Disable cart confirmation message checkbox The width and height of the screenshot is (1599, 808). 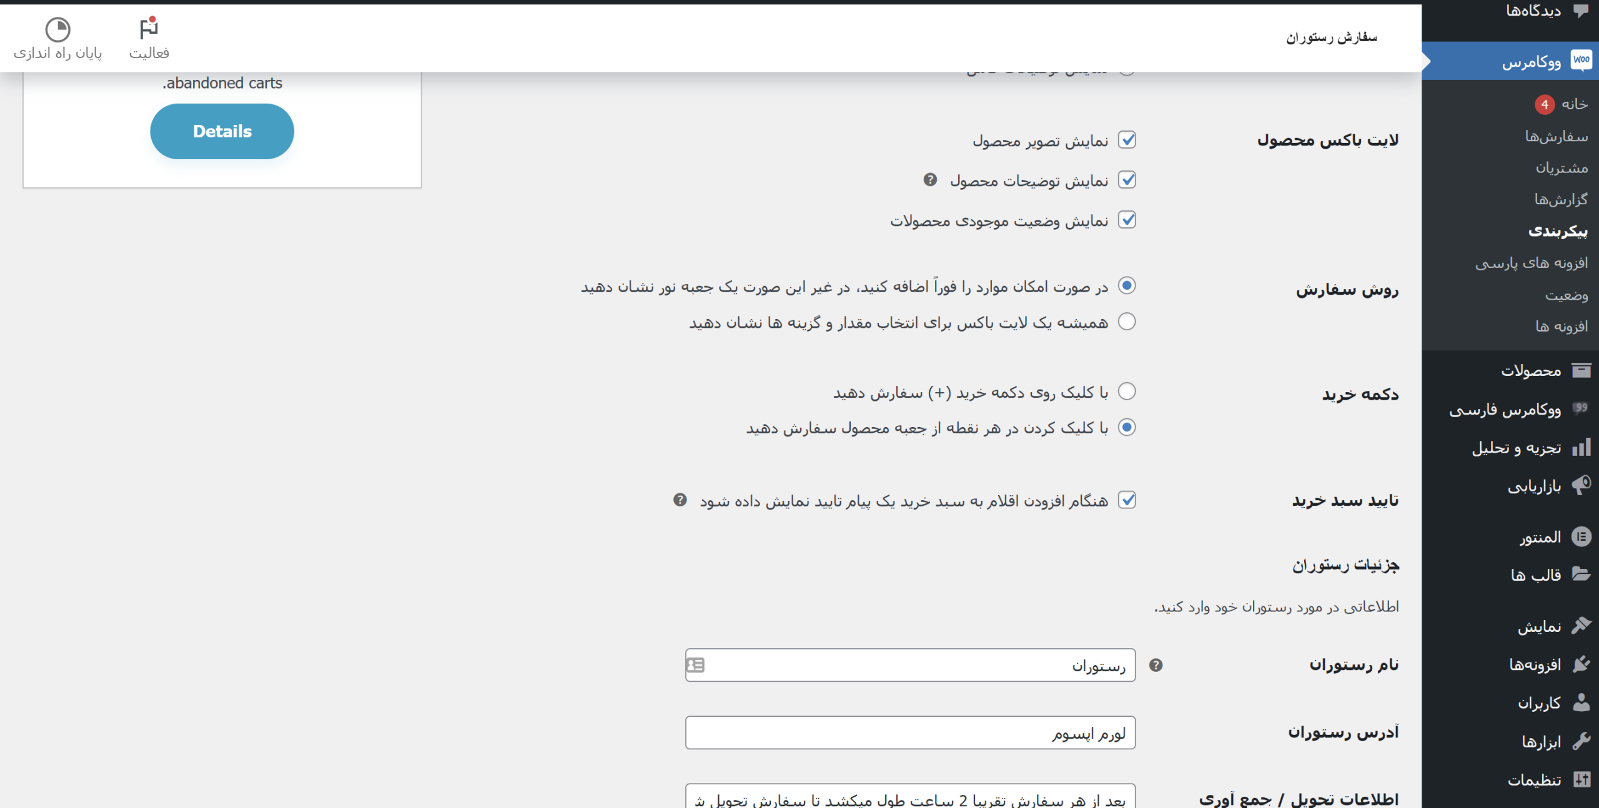click(1127, 500)
